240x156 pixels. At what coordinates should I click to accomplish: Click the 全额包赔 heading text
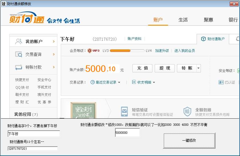coord(203,110)
